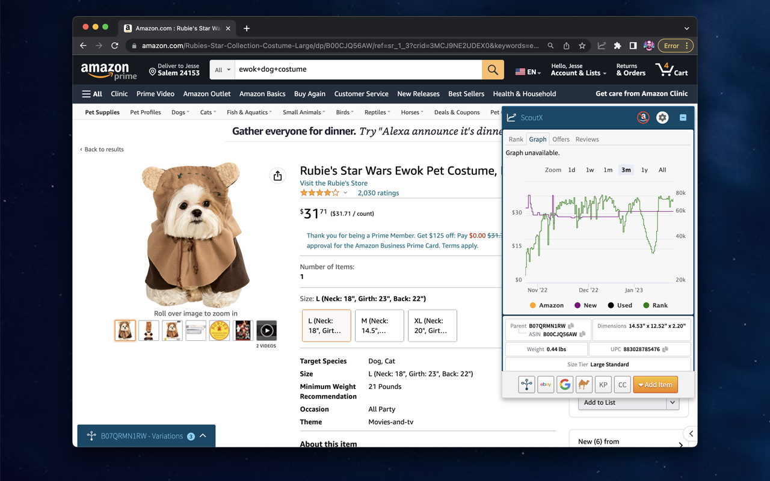The image size is (770, 481).
Task: Open CamelCamelCamel camel icon
Action: (584, 385)
